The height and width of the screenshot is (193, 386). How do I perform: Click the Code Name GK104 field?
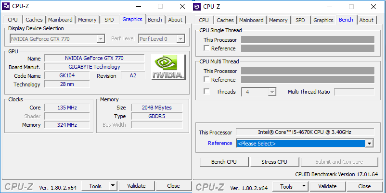coord(67,75)
